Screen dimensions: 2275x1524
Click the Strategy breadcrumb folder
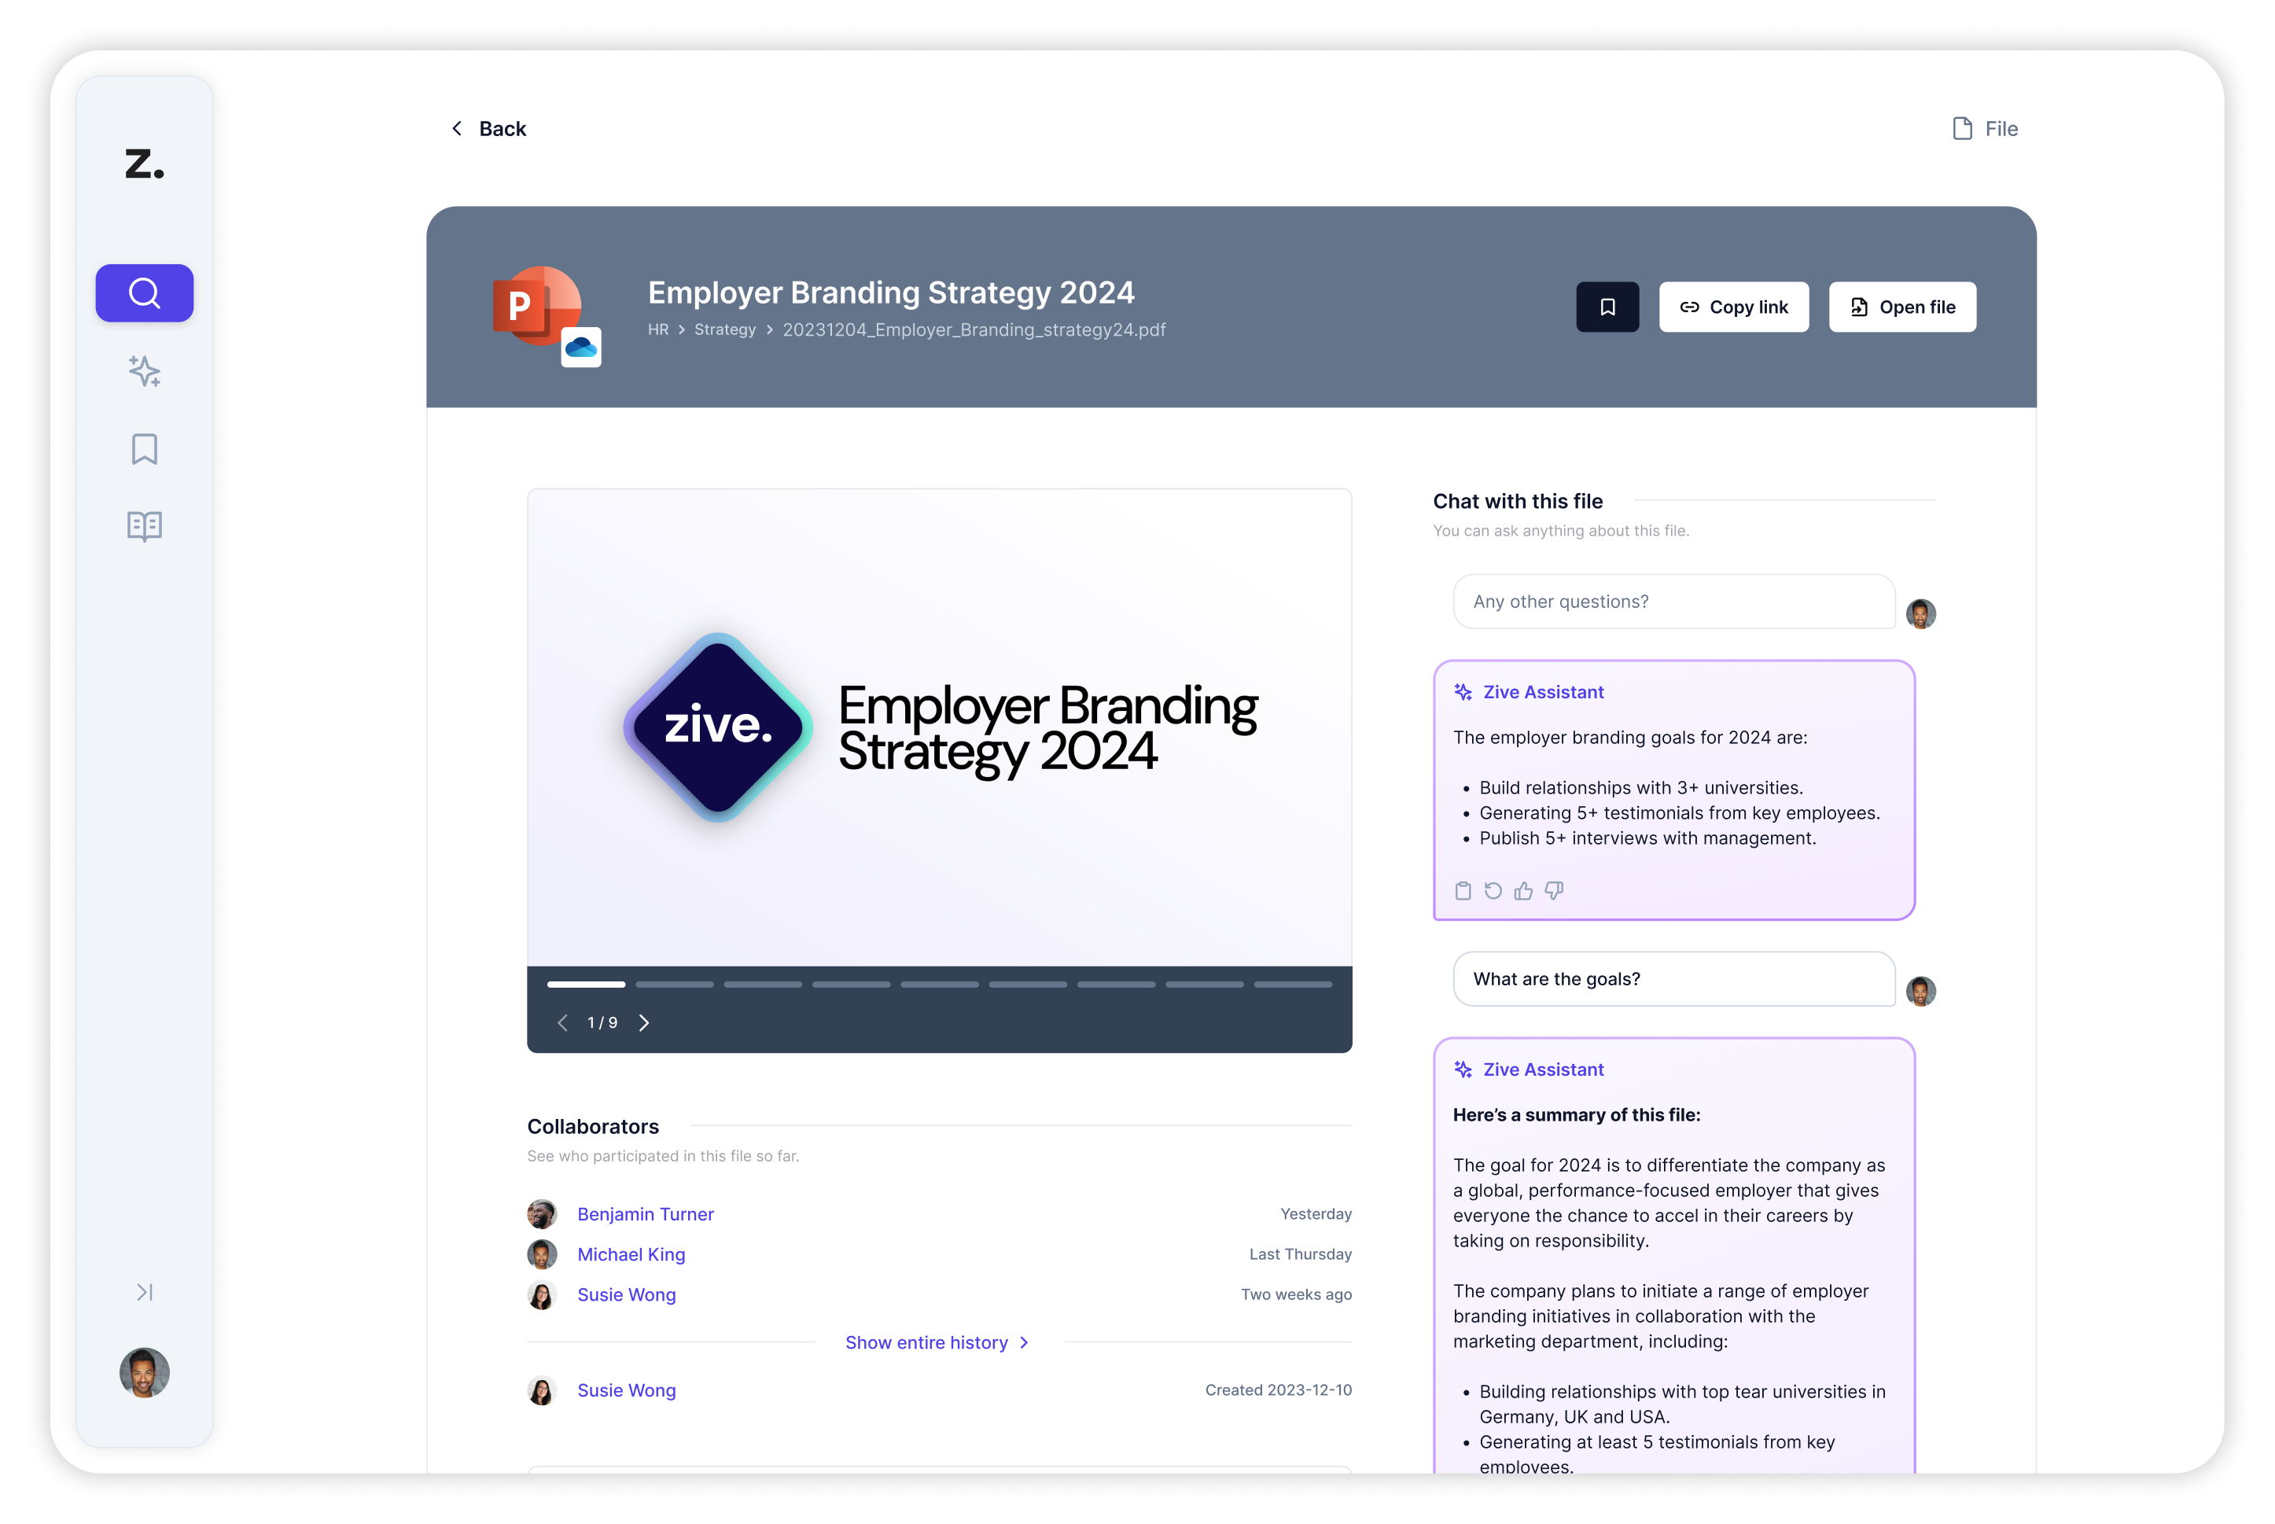click(x=724, y=329)
